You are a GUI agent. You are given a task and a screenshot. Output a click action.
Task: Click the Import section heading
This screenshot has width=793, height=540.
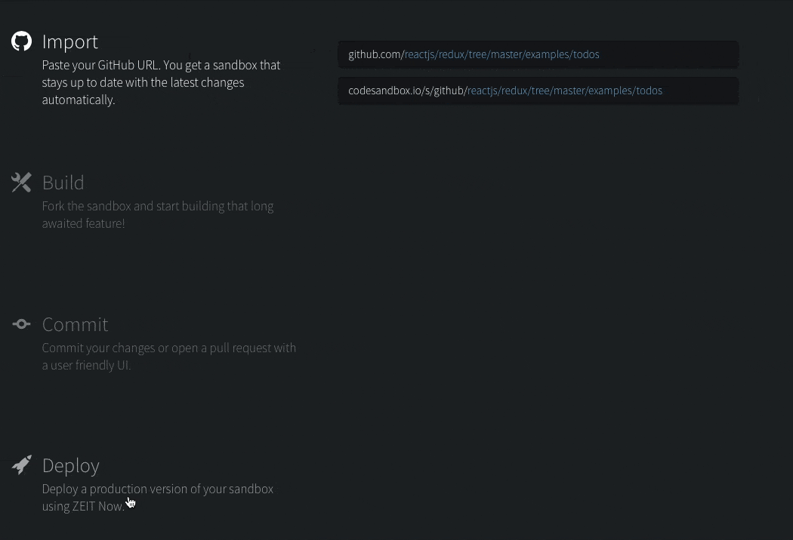click(69, 42)
